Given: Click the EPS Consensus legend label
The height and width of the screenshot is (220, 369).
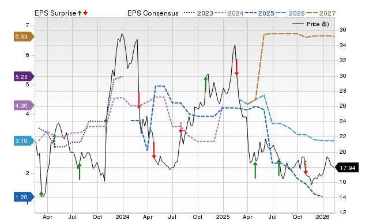Looking at the screenshot, I should (x=153, y=13).
